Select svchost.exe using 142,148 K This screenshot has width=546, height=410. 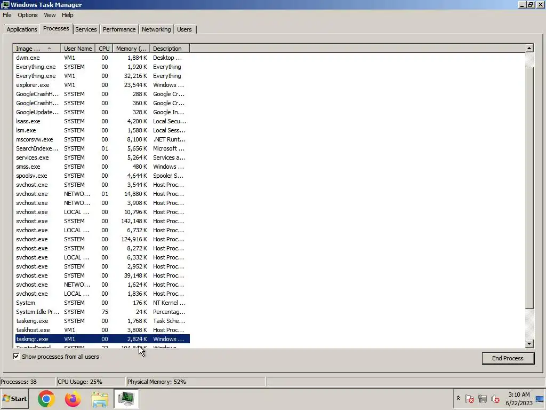point(102,221)
